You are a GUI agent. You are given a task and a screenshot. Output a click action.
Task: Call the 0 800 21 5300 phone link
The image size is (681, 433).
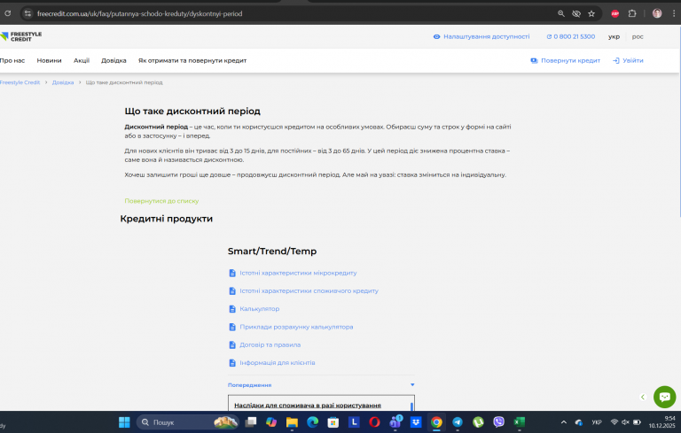[571, 36]
